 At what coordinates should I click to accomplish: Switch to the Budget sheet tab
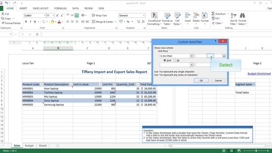point(29,145)
